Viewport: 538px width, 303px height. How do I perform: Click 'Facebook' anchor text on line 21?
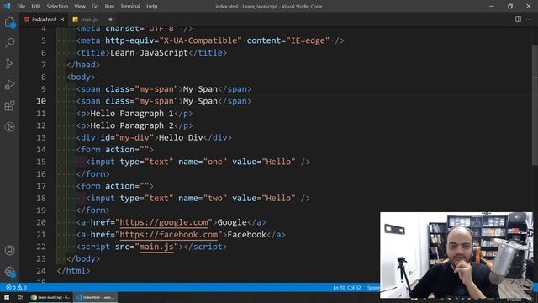tap(246, 235)
